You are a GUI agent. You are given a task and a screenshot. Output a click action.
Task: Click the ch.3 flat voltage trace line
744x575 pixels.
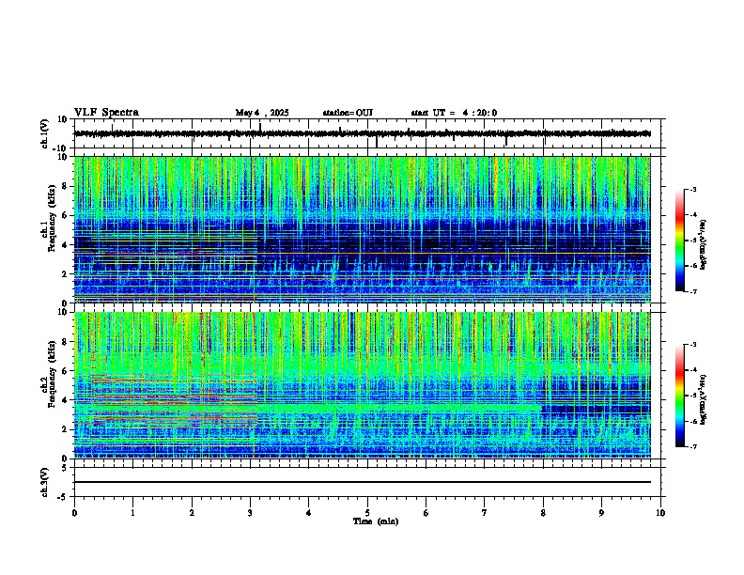tap(362, 482)
